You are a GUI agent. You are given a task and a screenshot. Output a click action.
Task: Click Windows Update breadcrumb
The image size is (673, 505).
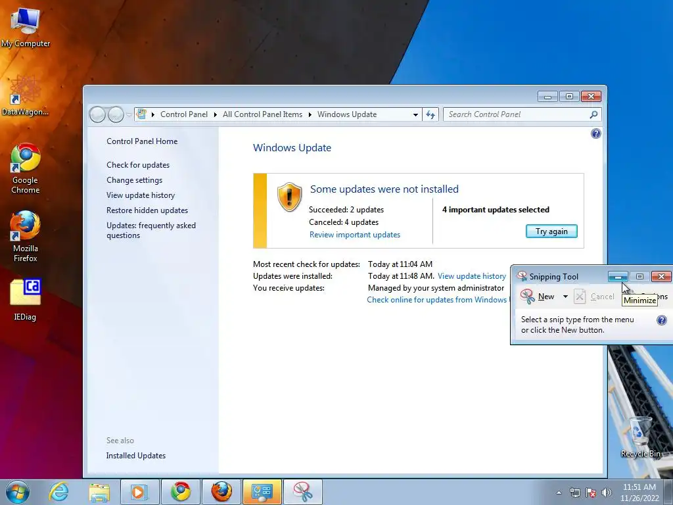tap(347, 114)
